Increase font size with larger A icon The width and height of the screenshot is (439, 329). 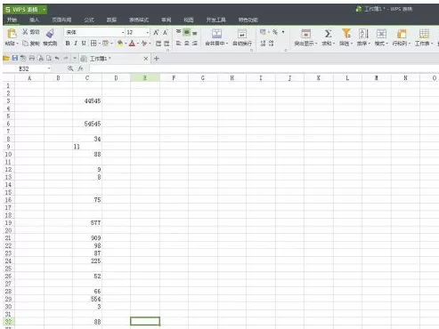[x=156, y=32]
